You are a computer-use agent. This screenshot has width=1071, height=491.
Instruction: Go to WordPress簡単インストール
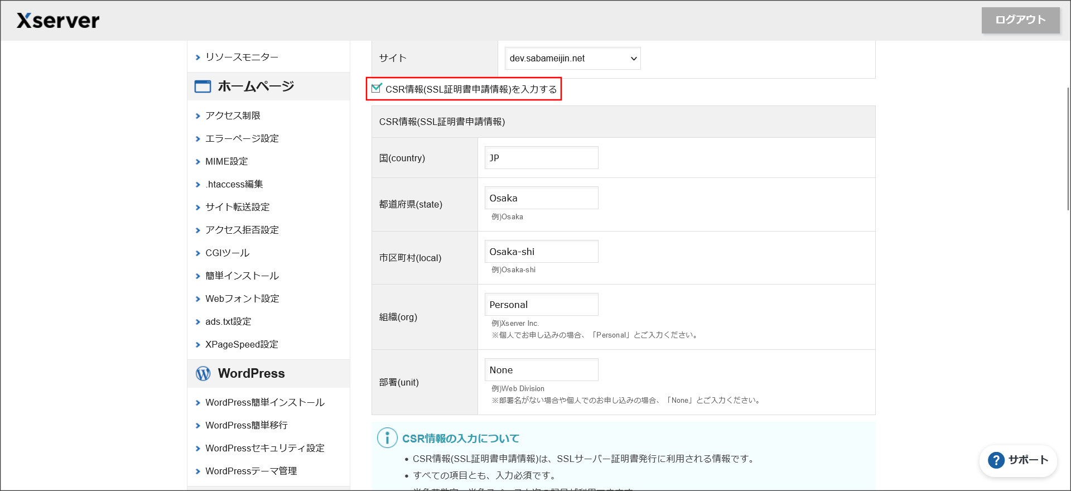click(x=264, y=402)
